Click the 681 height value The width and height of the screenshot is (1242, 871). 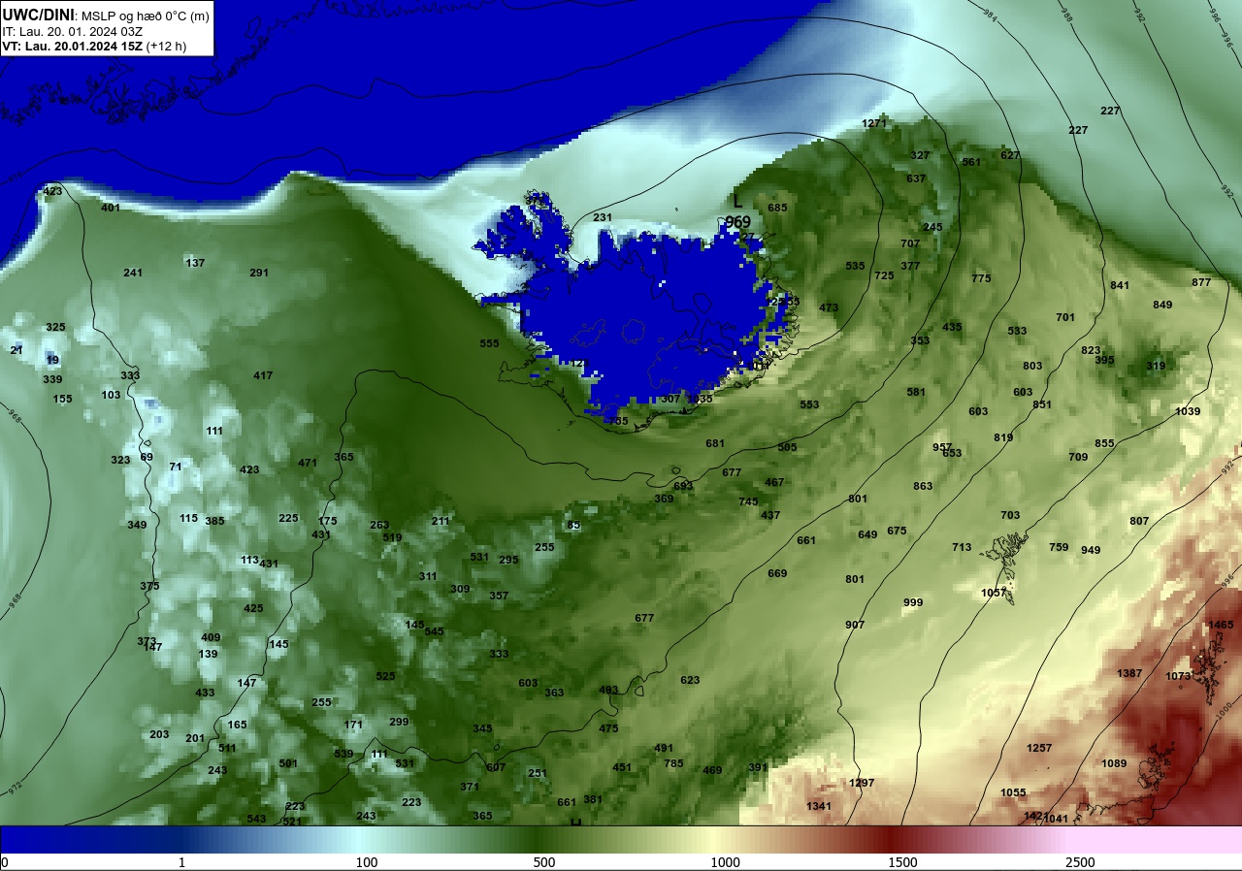[x=715, y=443]
